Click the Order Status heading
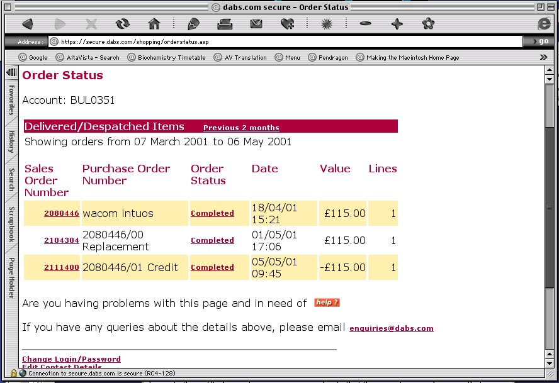This screenshot has height=383, width=559. [62, 75]
